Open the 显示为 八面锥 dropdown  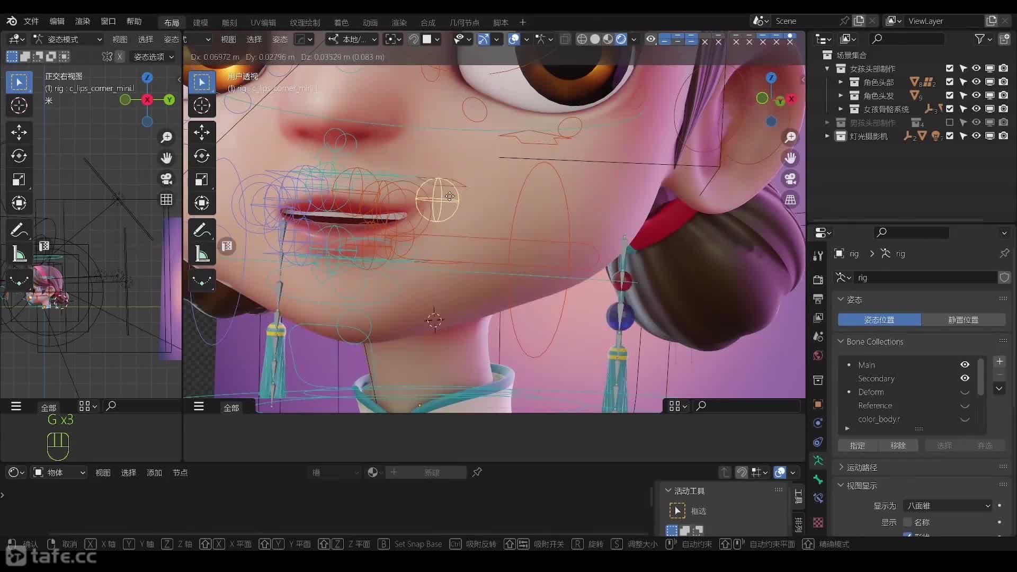pyautogui.click(x=948, y=506)
